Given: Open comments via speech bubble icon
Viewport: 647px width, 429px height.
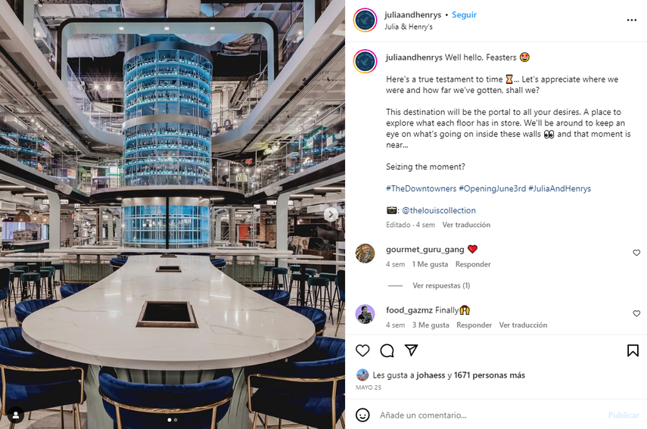Looking at the screenshot, I should pos(387,350).
